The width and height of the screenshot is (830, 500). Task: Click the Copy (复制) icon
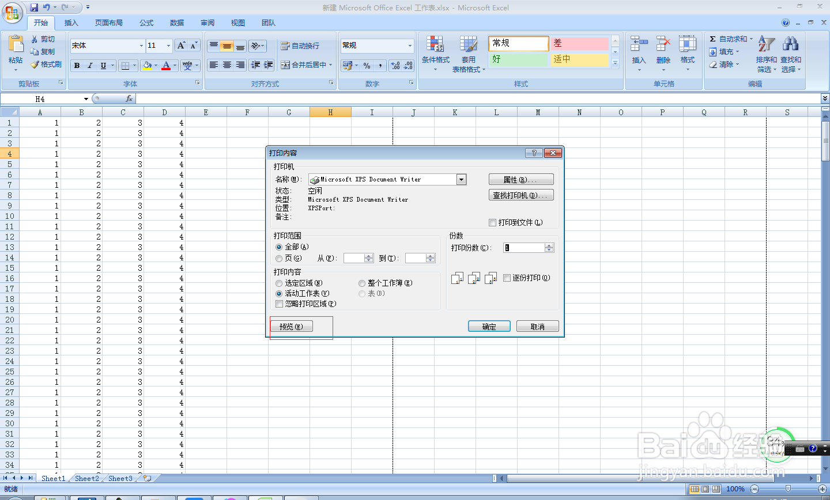(x=35, y=51)
